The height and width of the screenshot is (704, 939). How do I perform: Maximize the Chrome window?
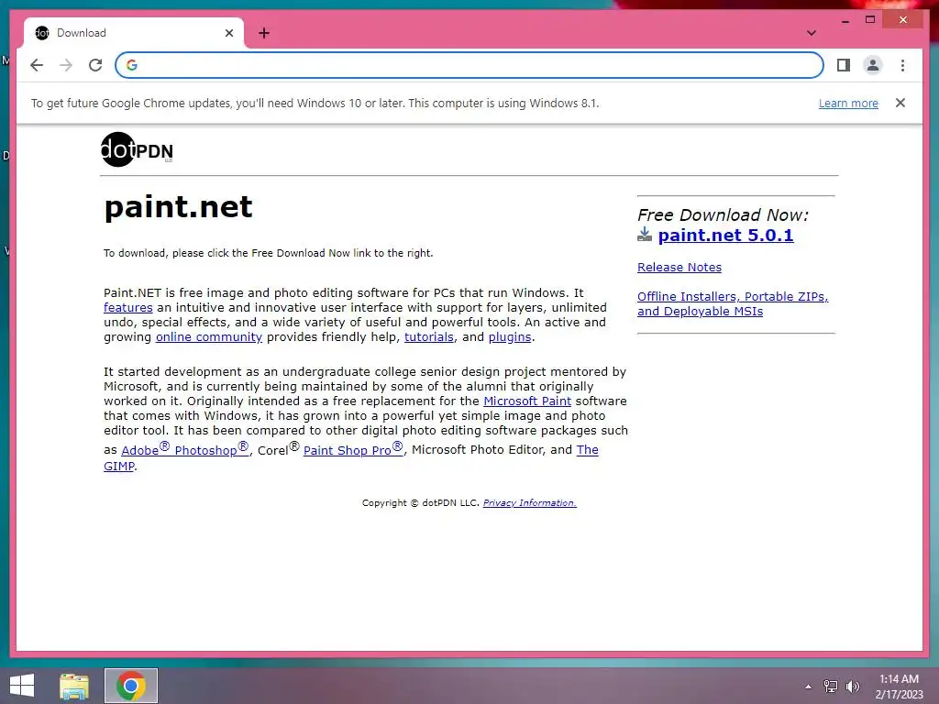coord(870,20)
